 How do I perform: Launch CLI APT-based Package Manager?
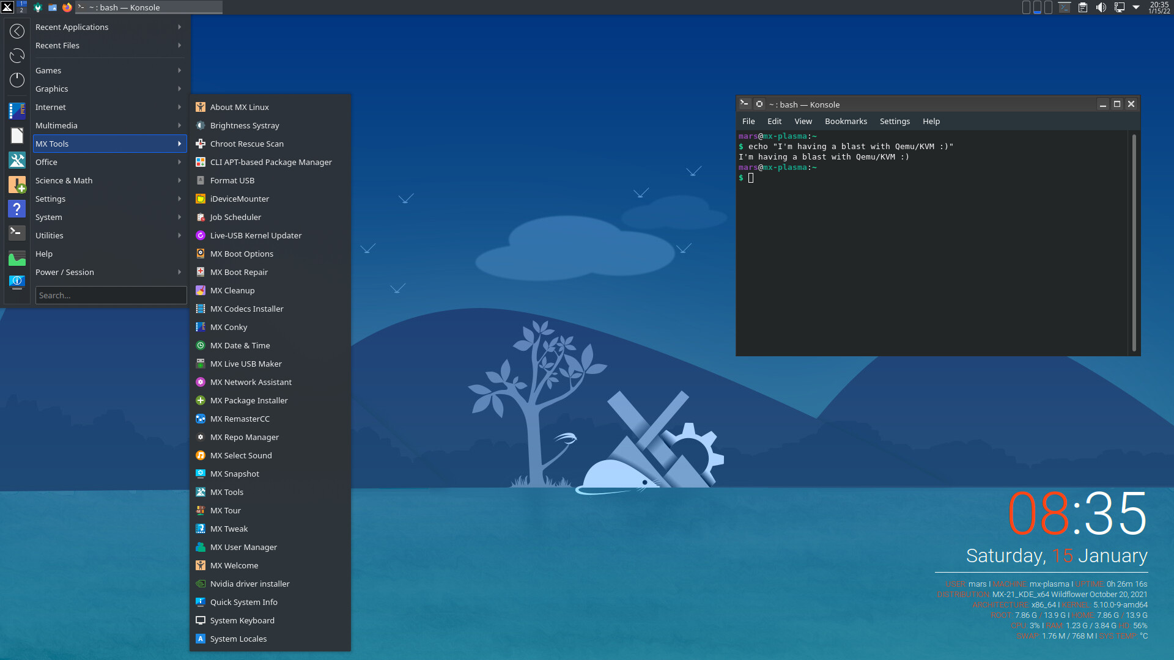coord(270,162)
